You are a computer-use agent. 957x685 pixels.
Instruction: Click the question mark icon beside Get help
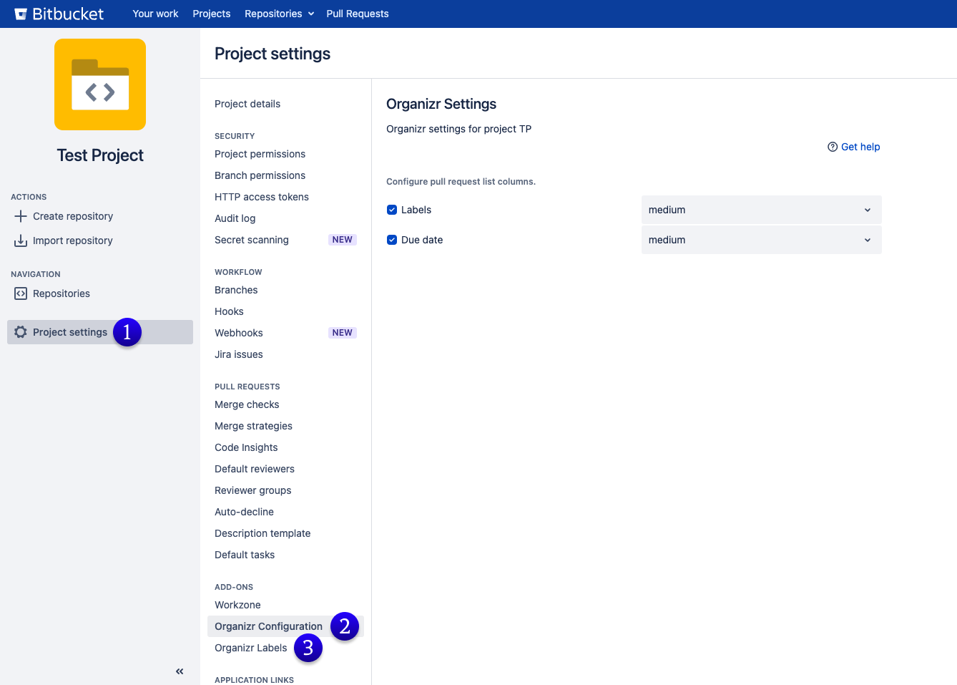(833, 146)
